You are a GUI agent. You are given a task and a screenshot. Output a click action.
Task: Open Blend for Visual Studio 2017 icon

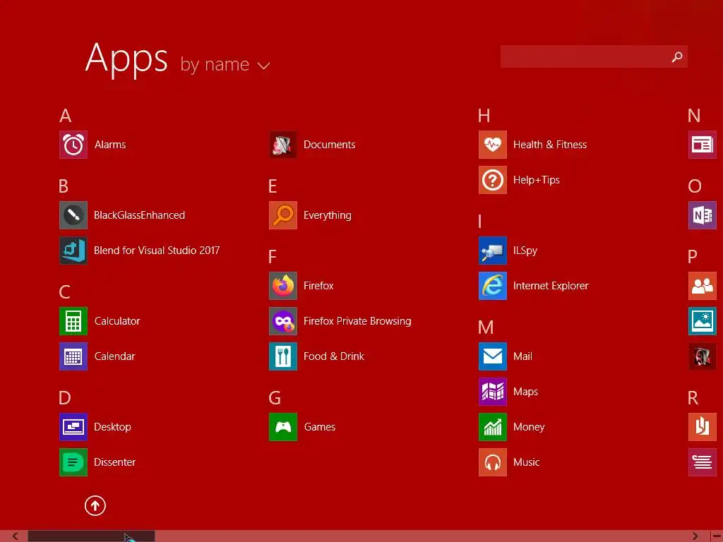point(73,251)
